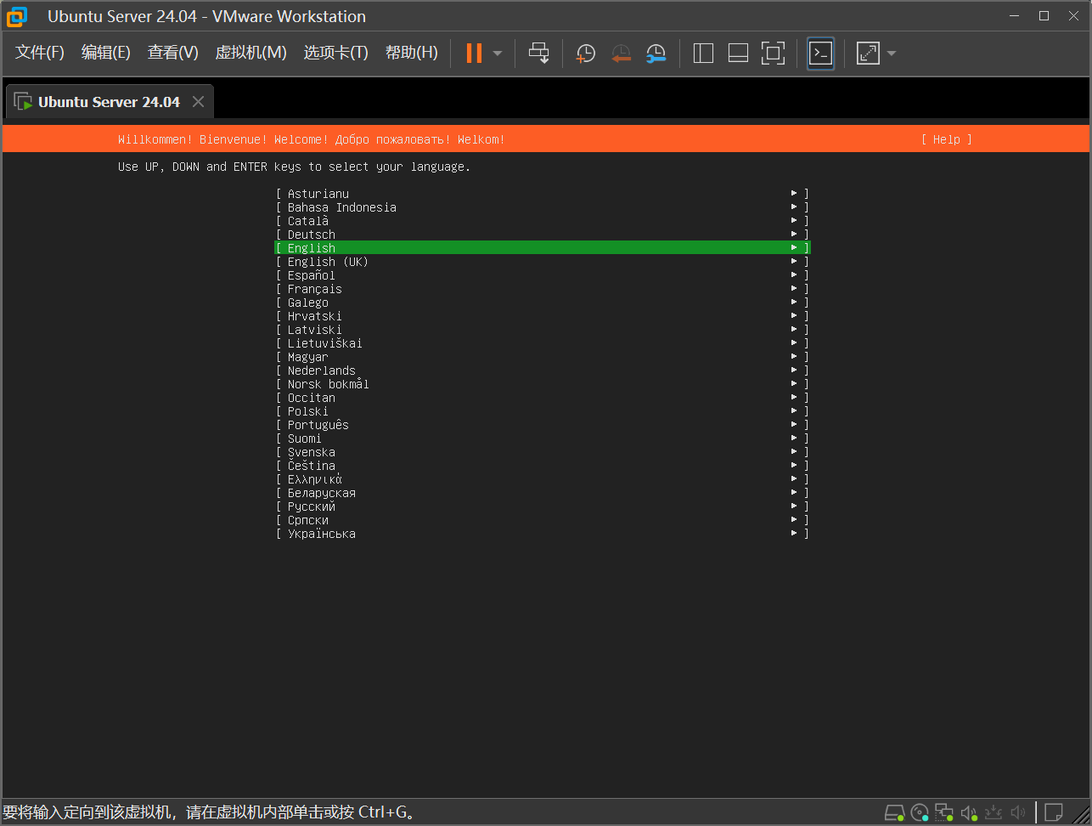Expand arrow on the Català row
The image size is (1092, 826).
794,221
